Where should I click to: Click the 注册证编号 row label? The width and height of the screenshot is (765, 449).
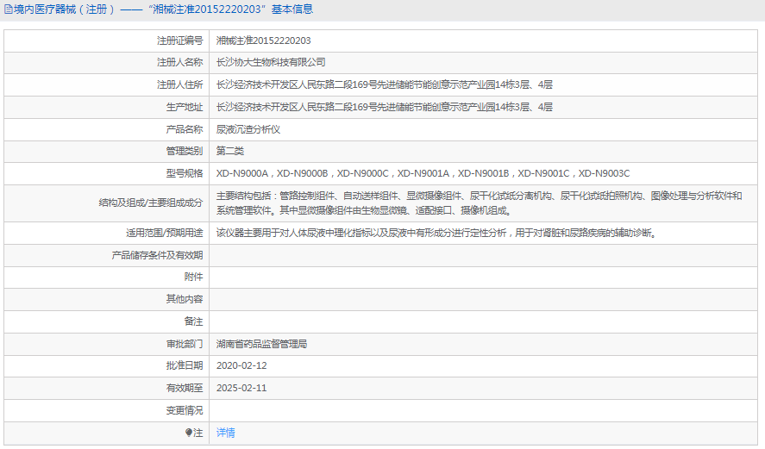click(x=179, y=41)
